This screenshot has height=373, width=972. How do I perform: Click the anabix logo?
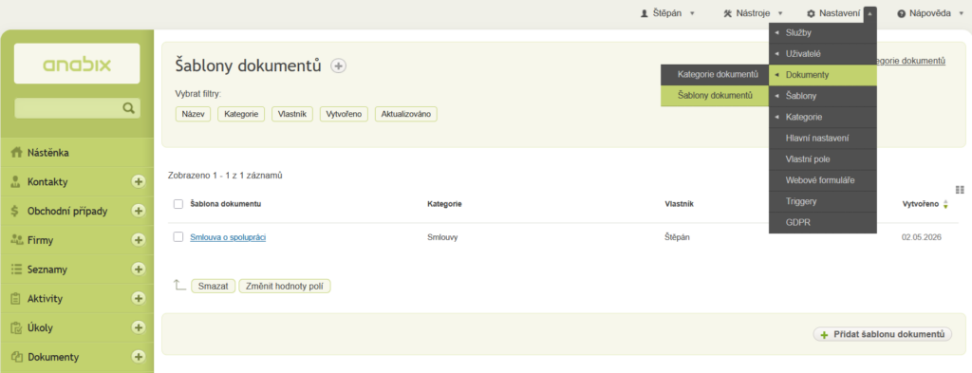77,64
